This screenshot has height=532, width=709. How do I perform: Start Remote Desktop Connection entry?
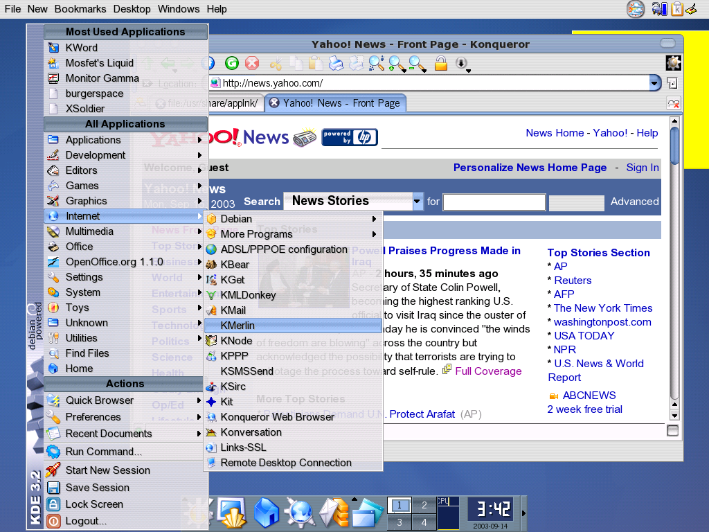(x=293, y=463)
